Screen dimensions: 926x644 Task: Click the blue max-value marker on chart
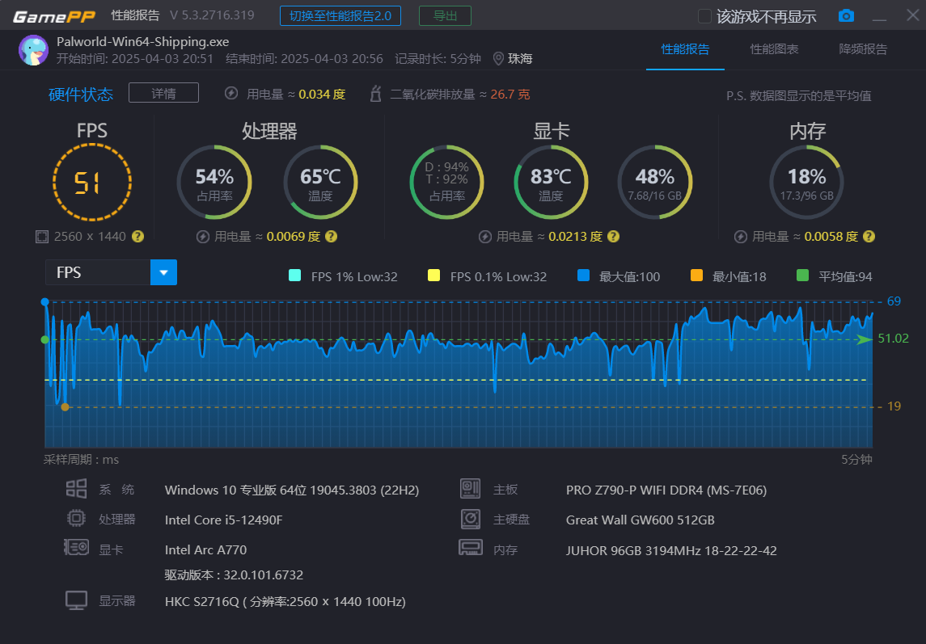click(44, 302)
